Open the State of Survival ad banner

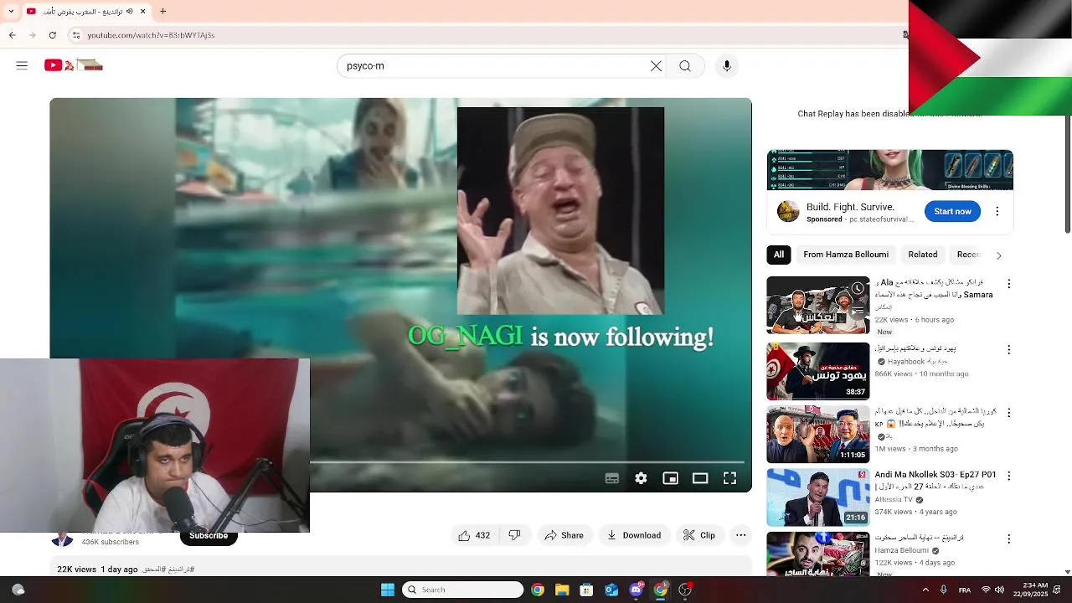click(890, 171)
